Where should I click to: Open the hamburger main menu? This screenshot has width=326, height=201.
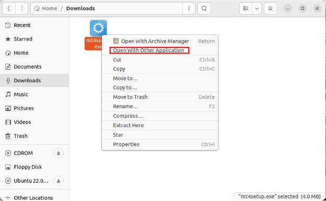coord(270,8)
